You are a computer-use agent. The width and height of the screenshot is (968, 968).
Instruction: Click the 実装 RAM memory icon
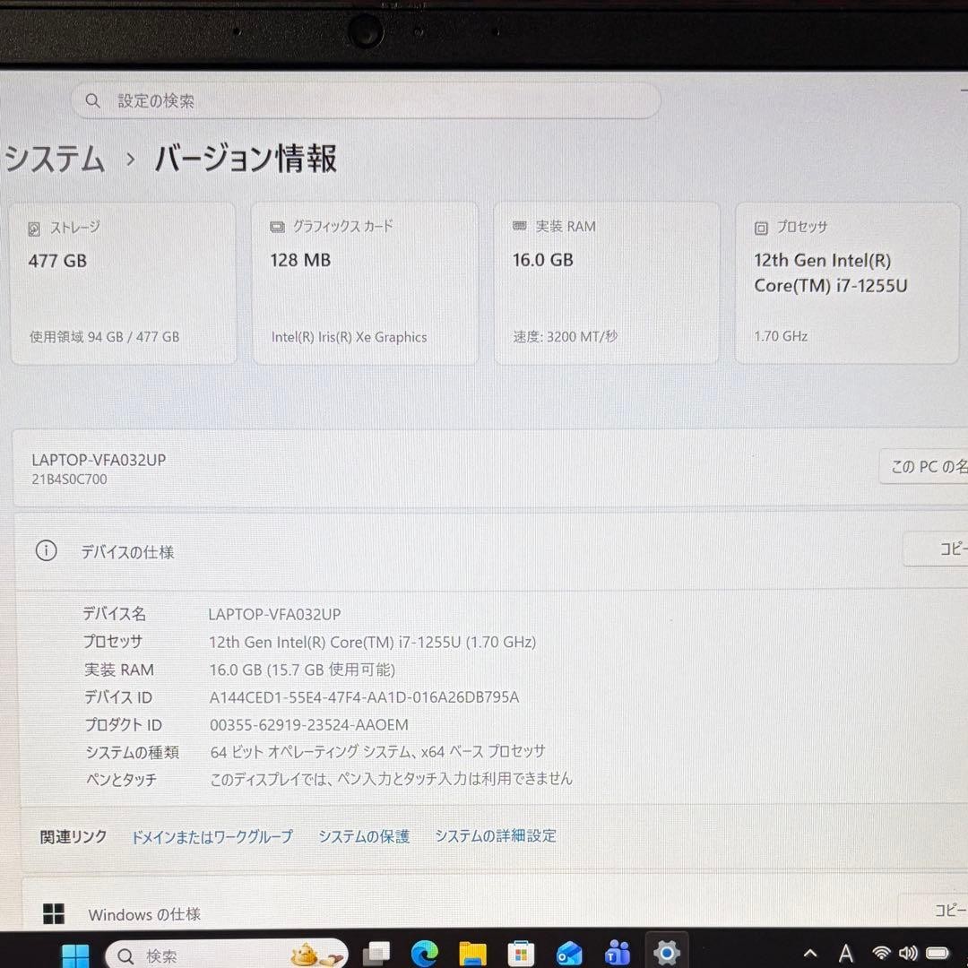pos(519,227)
